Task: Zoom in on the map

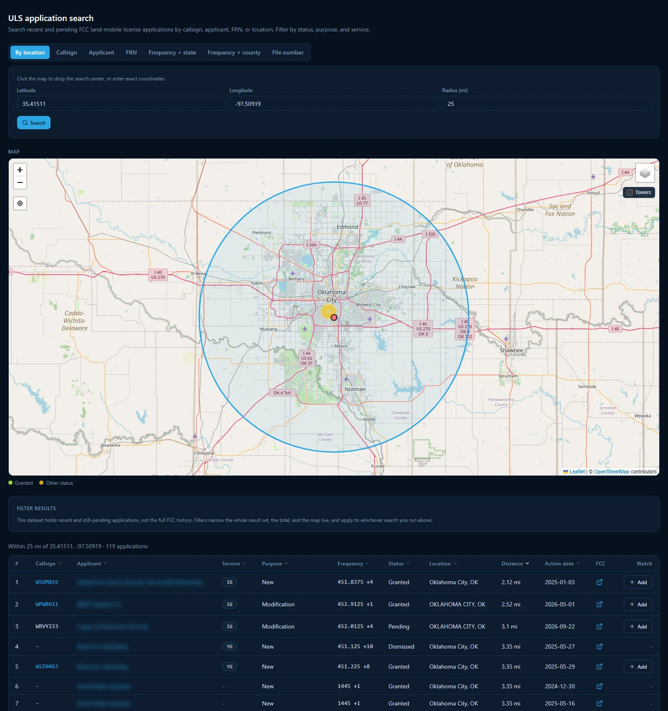Action: click(20, 170)
